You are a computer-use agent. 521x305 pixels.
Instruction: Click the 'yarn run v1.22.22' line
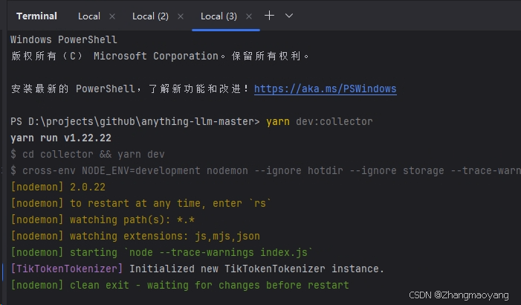coord(61,138)
